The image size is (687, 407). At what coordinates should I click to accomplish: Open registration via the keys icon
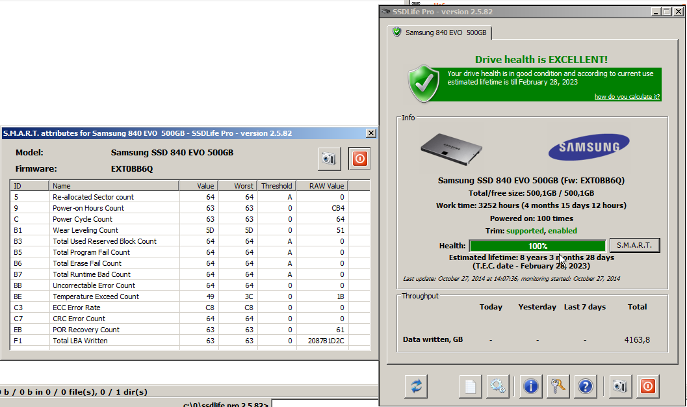point(558,386)
